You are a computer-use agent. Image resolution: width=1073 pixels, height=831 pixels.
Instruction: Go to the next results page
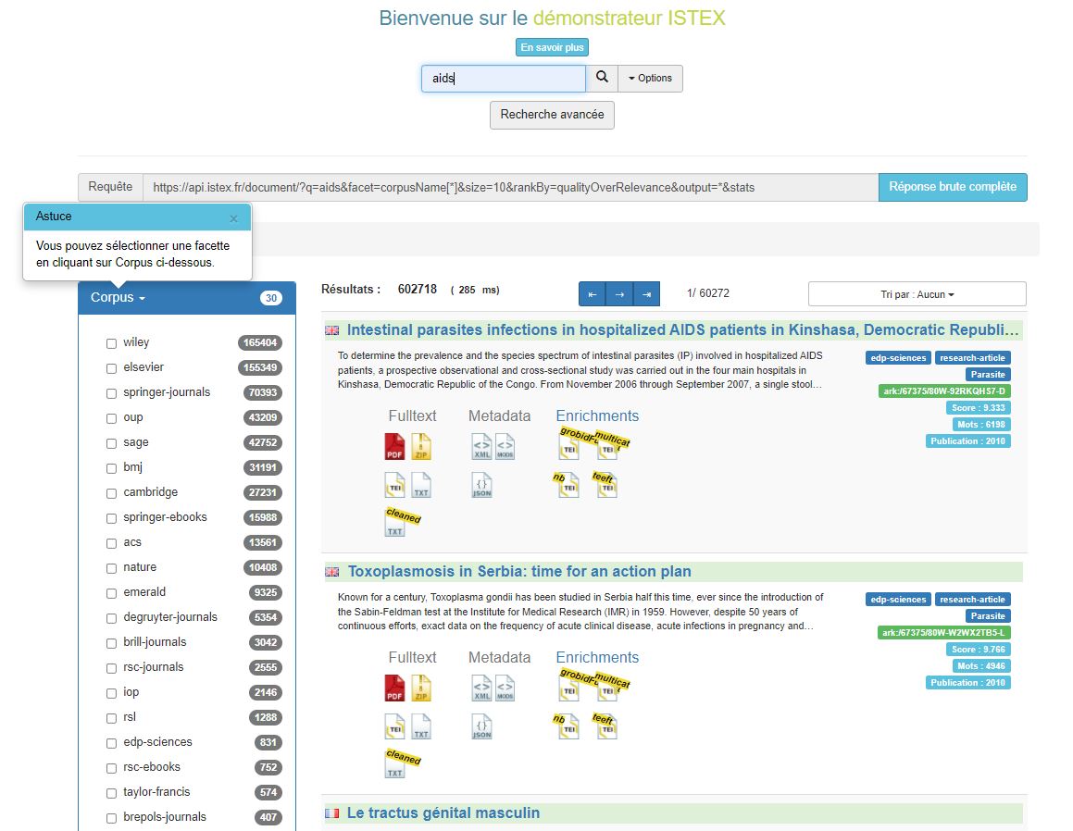619,294
